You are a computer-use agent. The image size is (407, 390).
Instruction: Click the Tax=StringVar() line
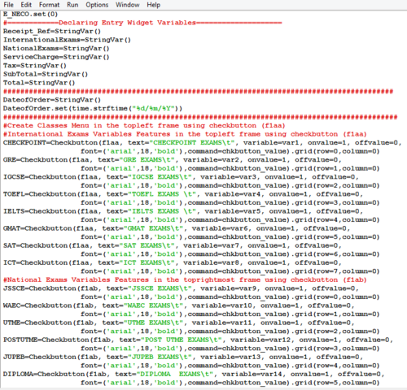coord(35,66)
